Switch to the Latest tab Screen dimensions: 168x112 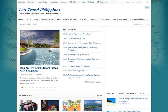tap(121, 94)
